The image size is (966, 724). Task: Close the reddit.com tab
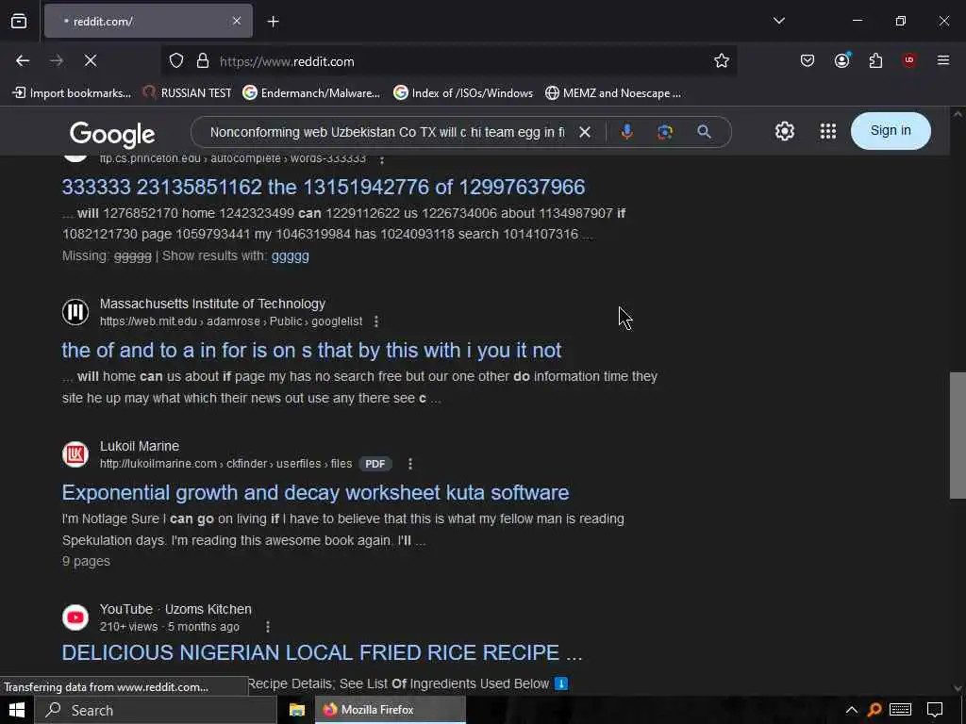pyautogui.click(x=237, y=21)
